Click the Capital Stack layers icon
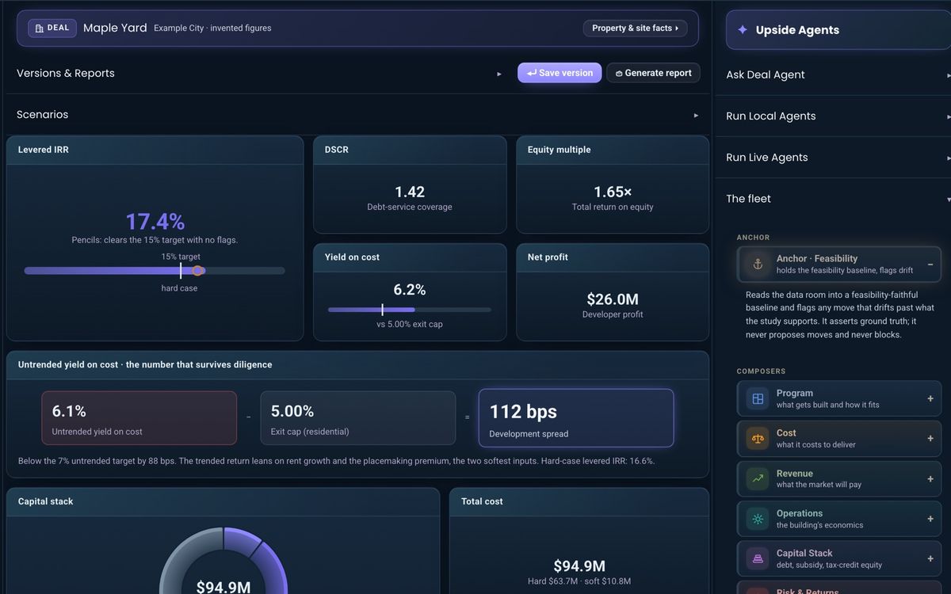The height and width of the screenshot is (594, 951). [758, 559]
